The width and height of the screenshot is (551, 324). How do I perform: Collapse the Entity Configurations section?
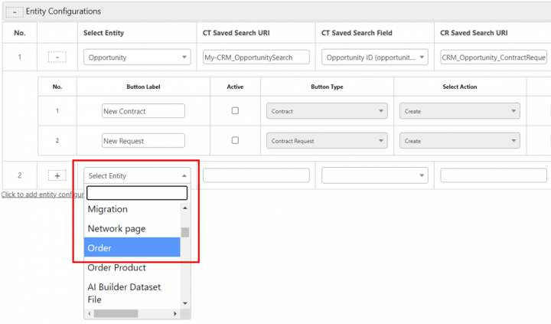click(x=13, y=12)
